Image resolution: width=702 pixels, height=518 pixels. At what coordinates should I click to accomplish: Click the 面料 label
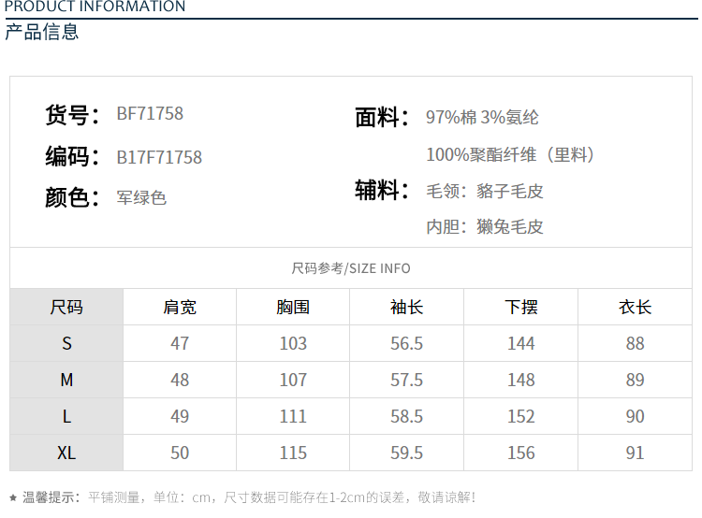pyautogui.click(x=382, y=117)
